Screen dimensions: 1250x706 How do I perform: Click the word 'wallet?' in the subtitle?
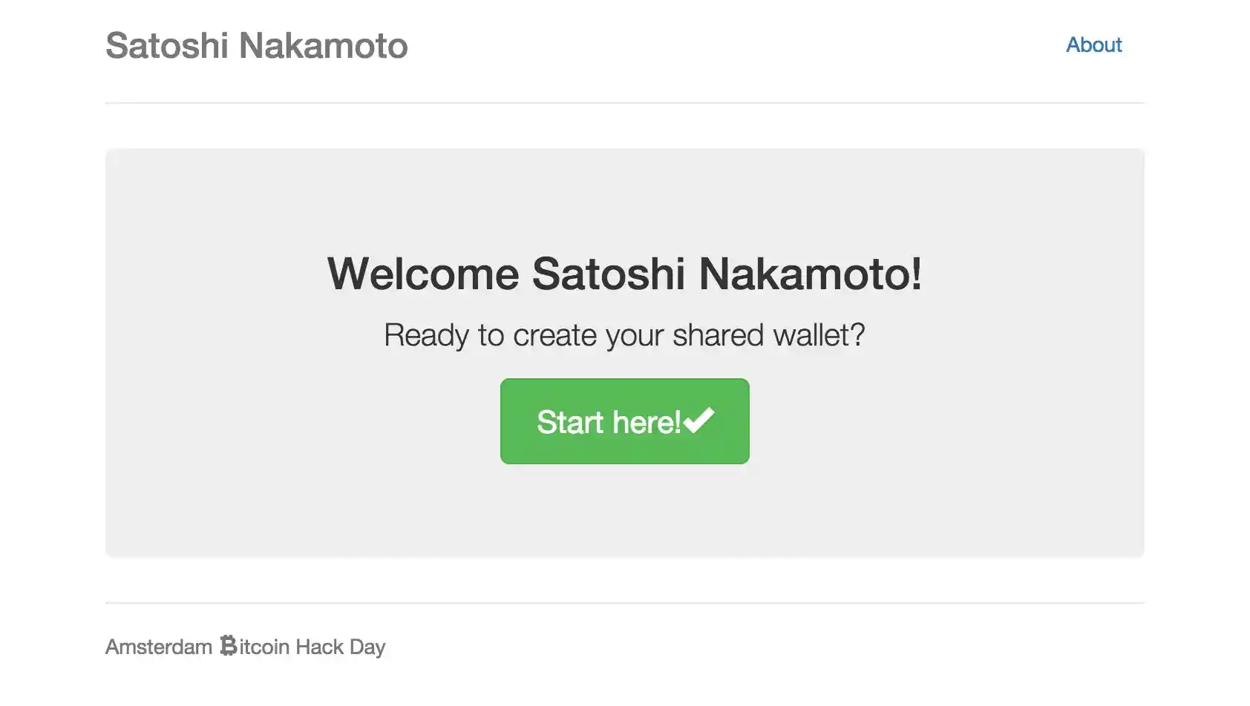point(819,335)
